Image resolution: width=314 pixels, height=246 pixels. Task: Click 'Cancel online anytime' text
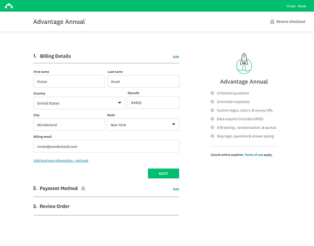pyautogui.click(x=227, y=155)
